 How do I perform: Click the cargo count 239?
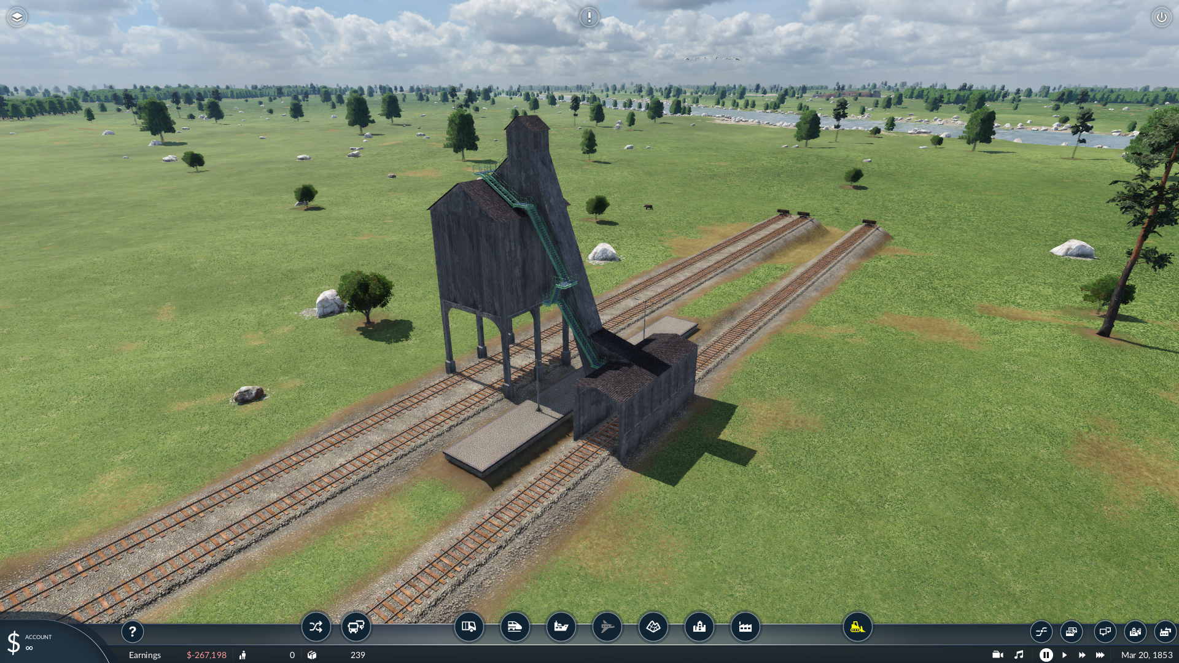pyautogui.click(x=358, y=655)
